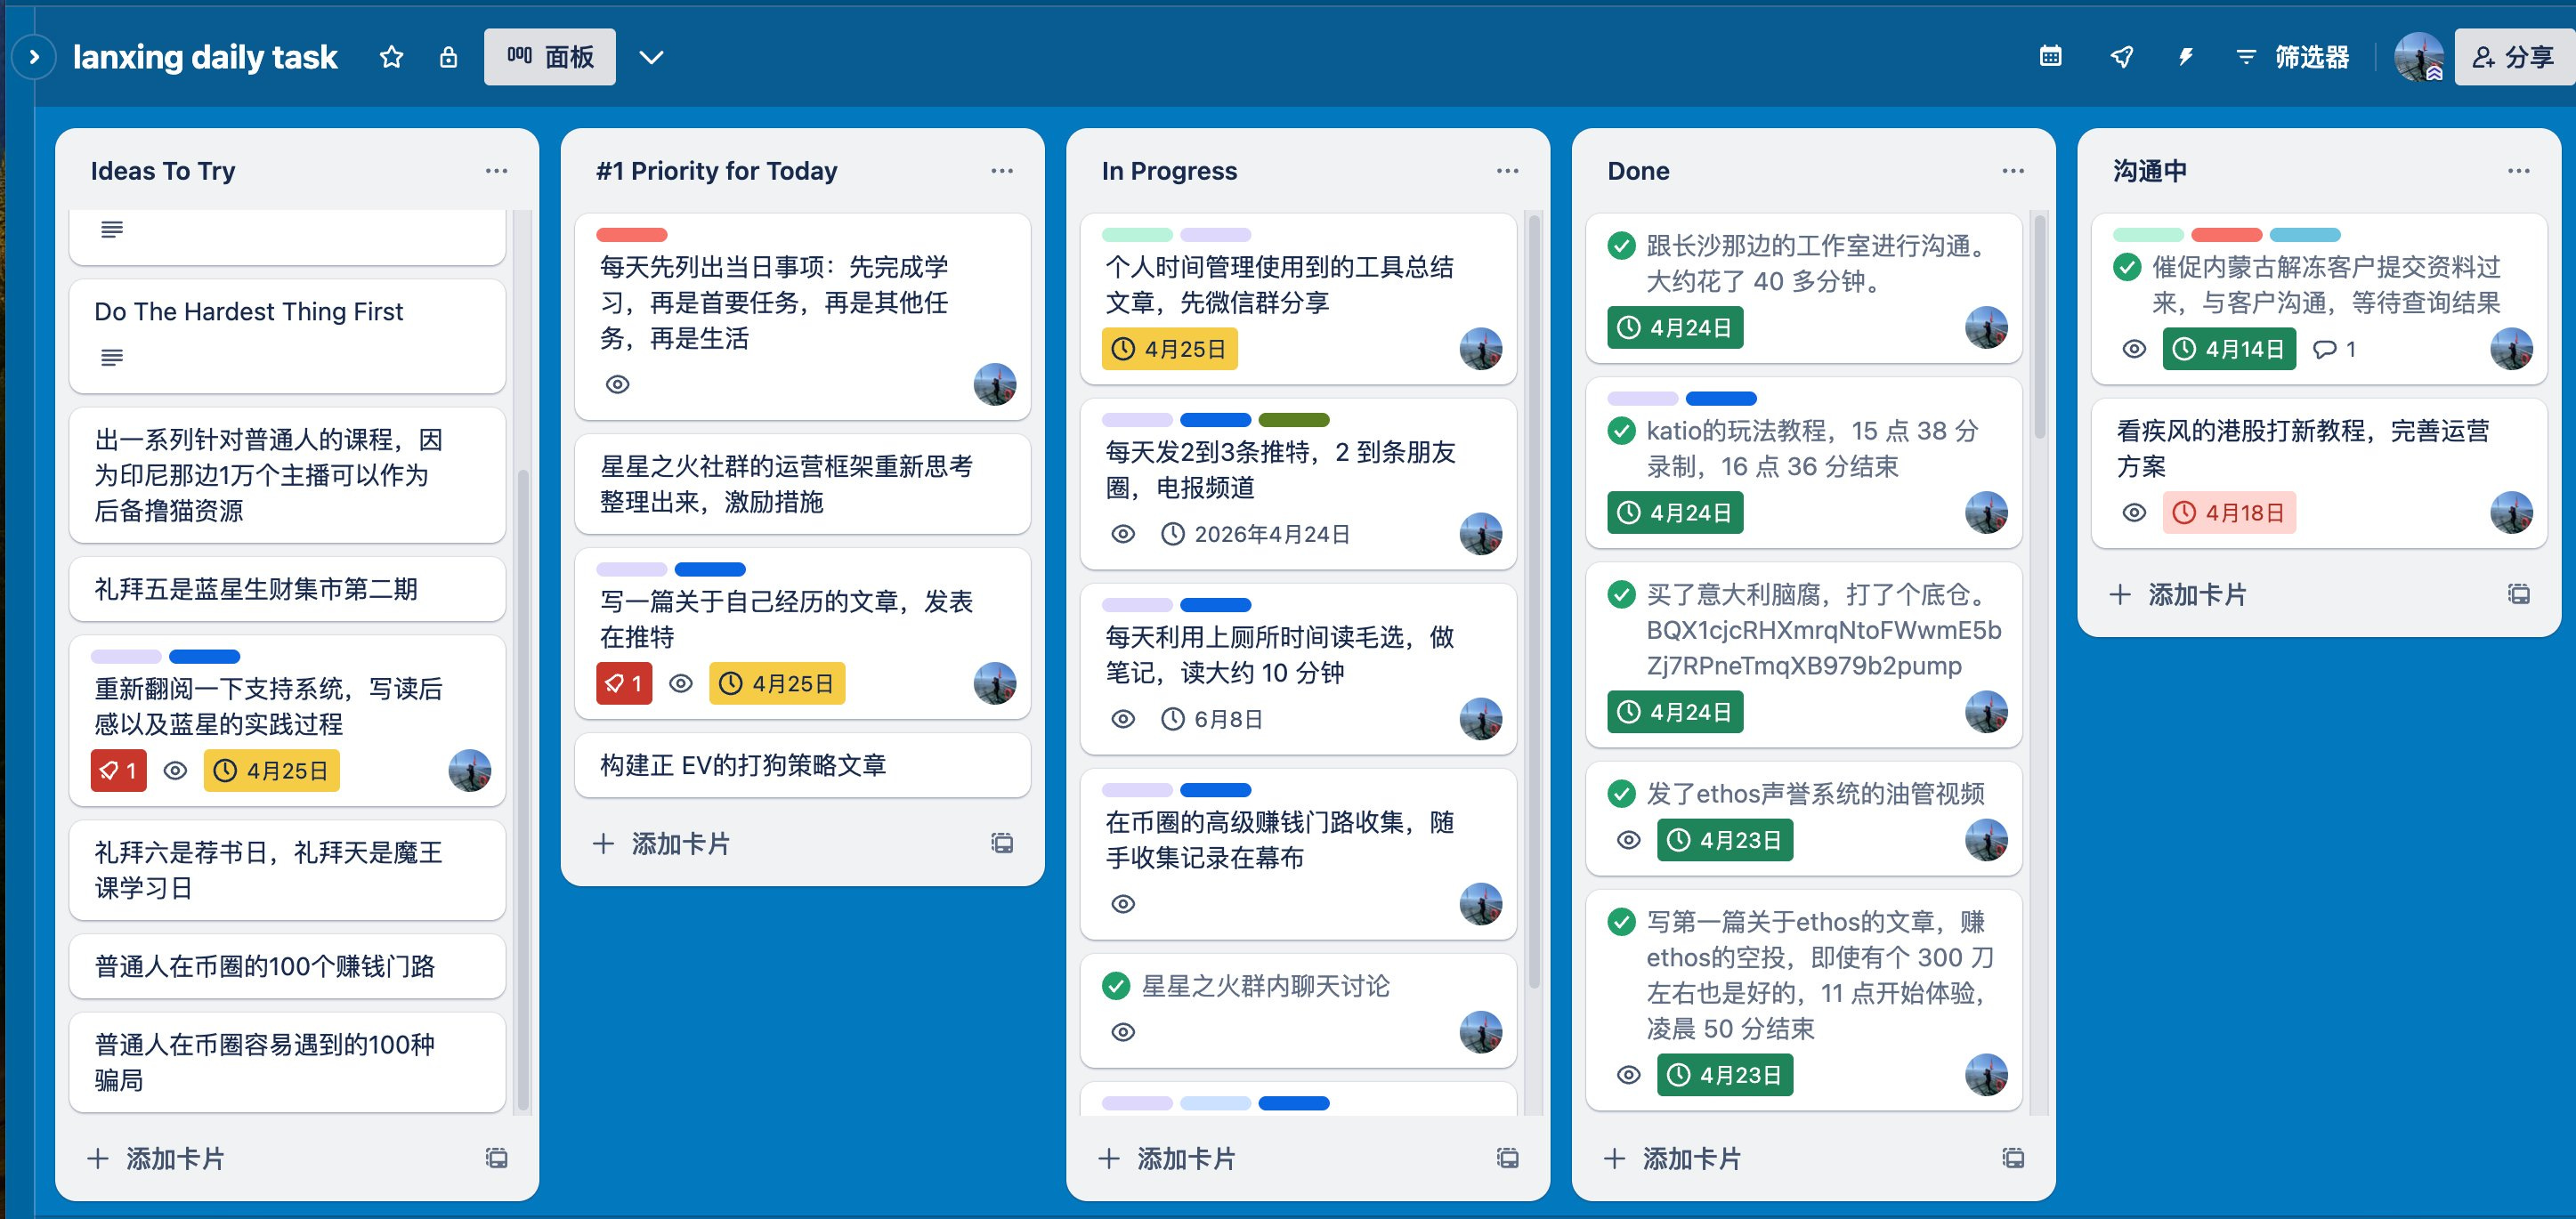Open 礼拜五是蓝星生财集市第二期 card
The image size is (2576, 1219).
287,589
